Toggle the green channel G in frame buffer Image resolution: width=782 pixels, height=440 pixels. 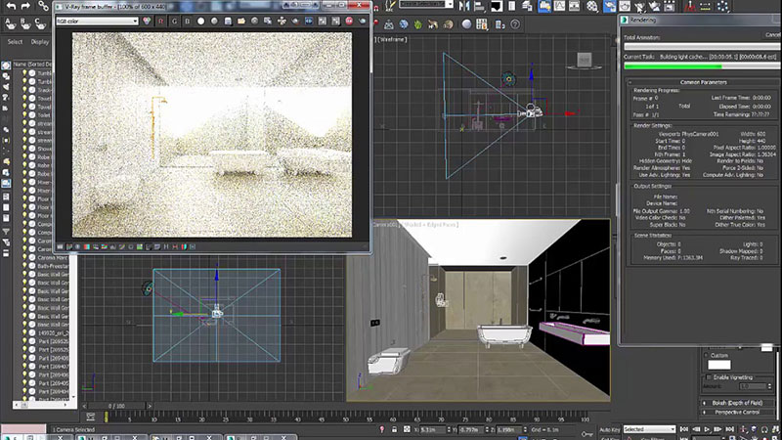[174, 21]
